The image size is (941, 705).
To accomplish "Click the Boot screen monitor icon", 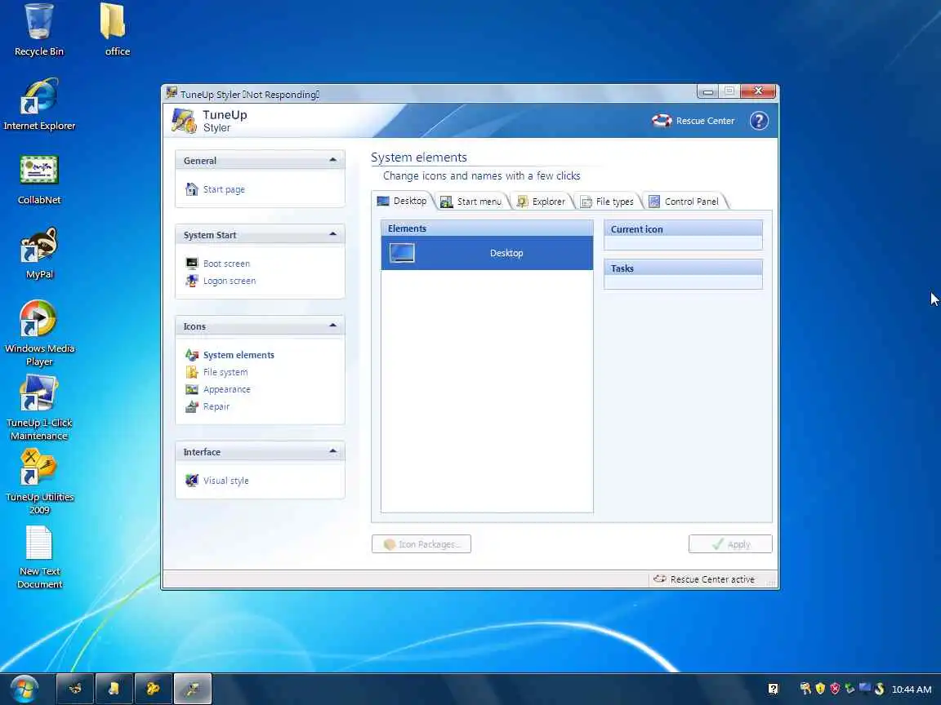I will [x=191, y=264].
